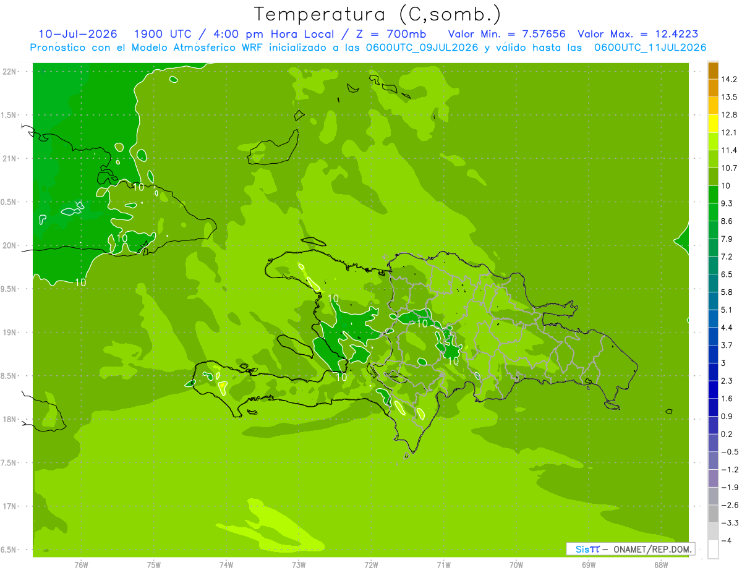Image resolution: width=742 pixels, height=573 pixels.
Task: Click the "18N" latitude axis label
Action: click(9, 420)
